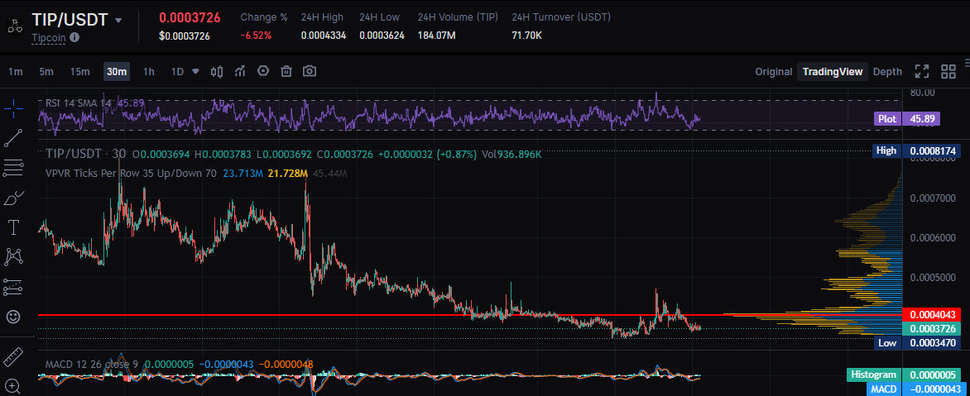Screen dimensions: 970x396
Task: Expand the 1D timeframe dropdown arrow
Action: [x=195, y=71]
